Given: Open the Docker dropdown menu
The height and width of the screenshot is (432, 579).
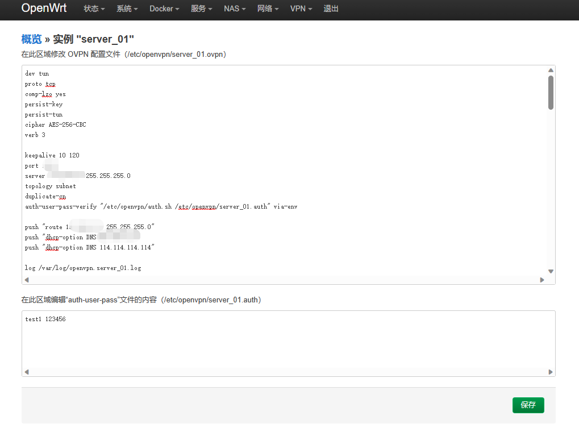Looking at the screenshot, I should coord(164,9).
